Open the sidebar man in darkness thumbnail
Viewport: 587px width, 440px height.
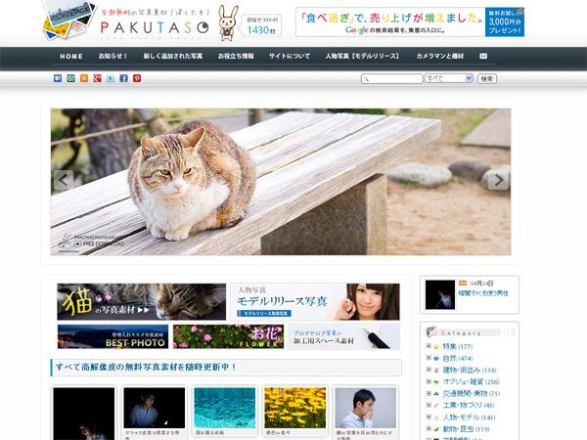440,295
